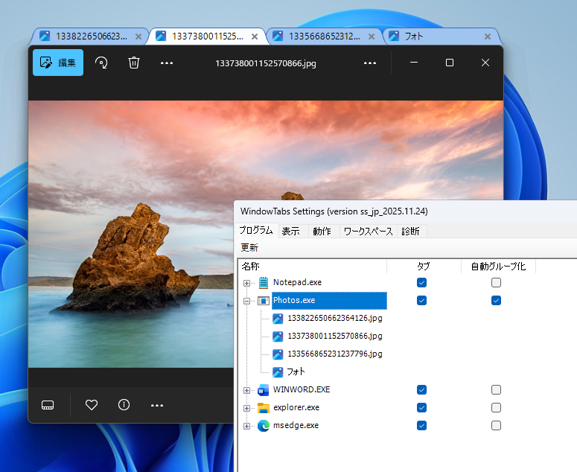
Task: Open the ワークスペース settings tab
Action: tap(369, 232)
